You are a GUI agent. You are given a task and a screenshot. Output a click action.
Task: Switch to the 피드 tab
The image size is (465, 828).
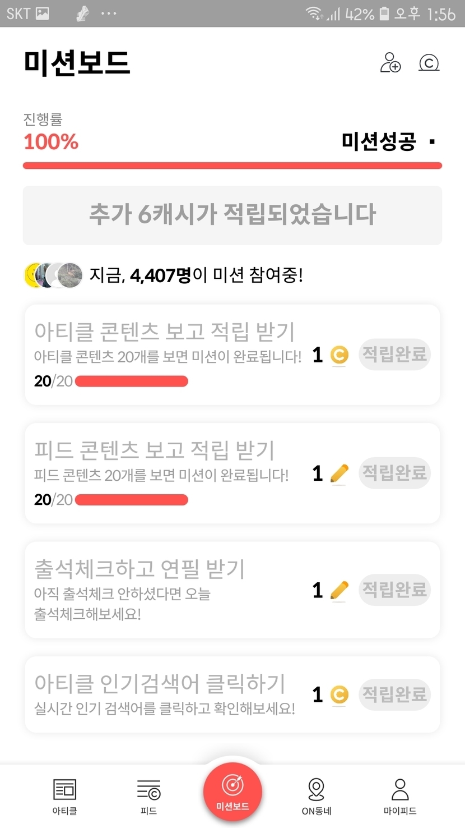point(148,796)
